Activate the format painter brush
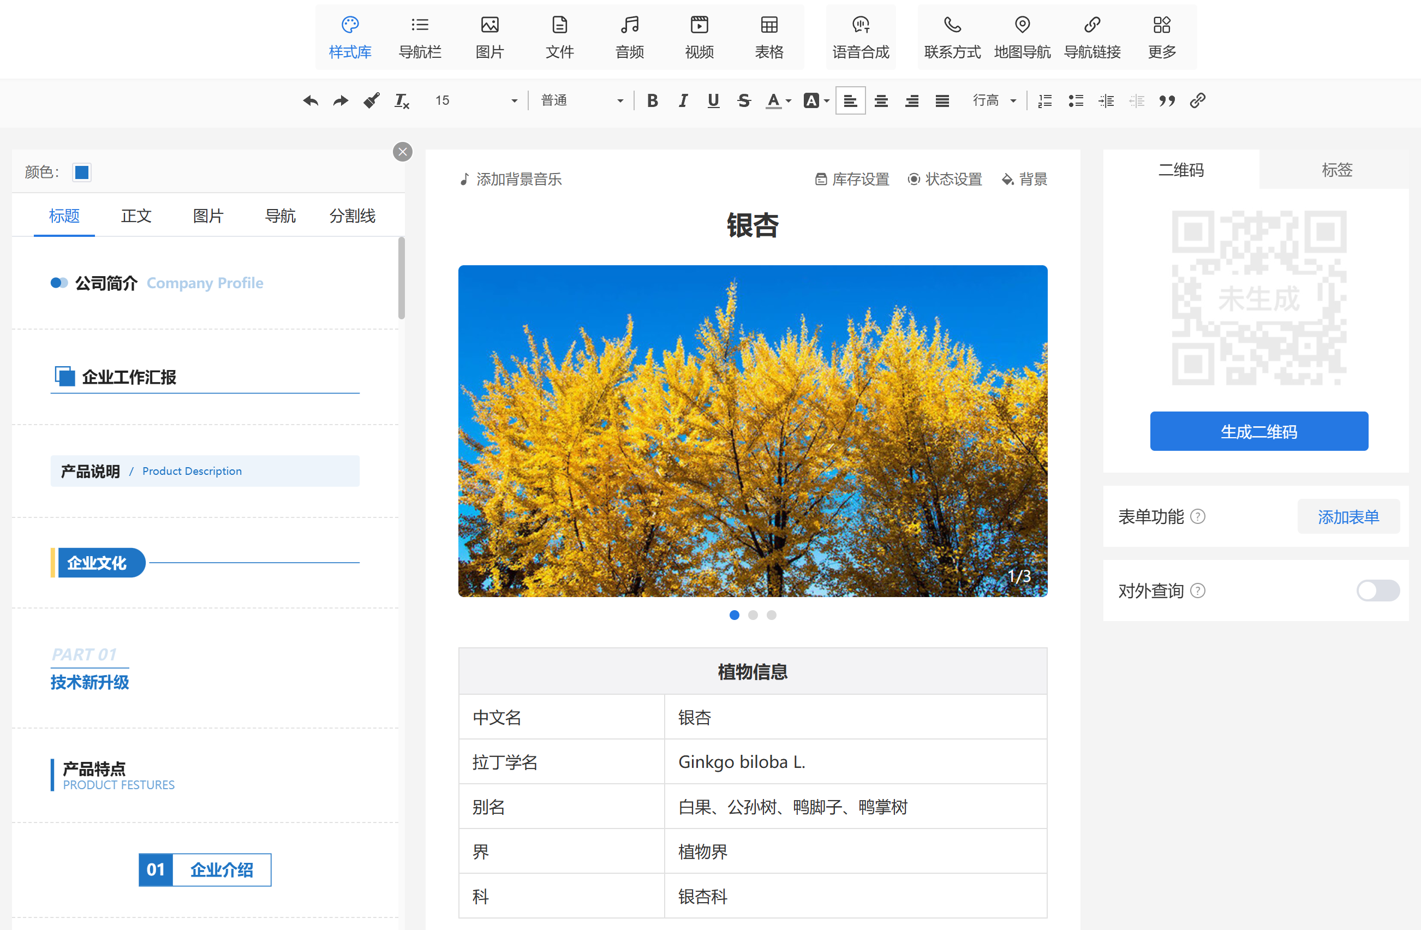Screen dimensions: 1421x930 click(372, 101)
